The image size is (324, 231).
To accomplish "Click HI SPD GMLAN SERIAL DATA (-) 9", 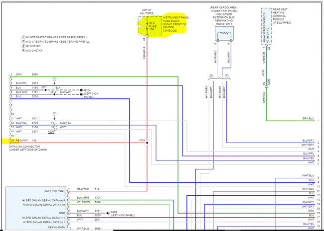I will (x=44, y=205).
